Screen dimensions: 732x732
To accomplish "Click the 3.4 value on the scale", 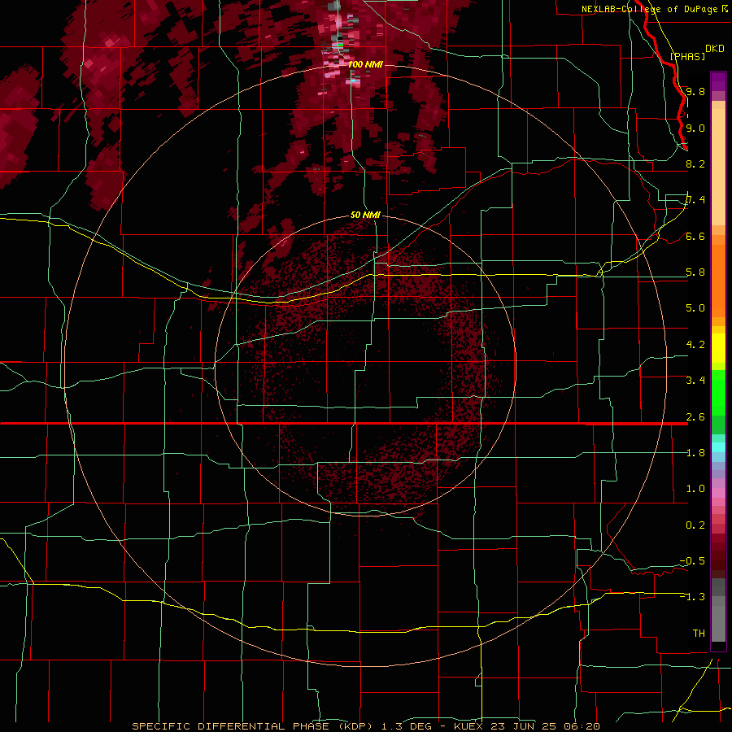I will (695, 381).
